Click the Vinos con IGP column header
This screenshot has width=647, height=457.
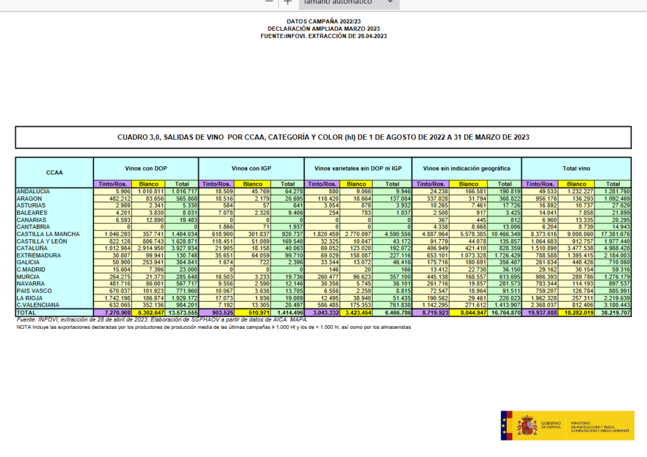pyautogui.click(x=251, y=169)
